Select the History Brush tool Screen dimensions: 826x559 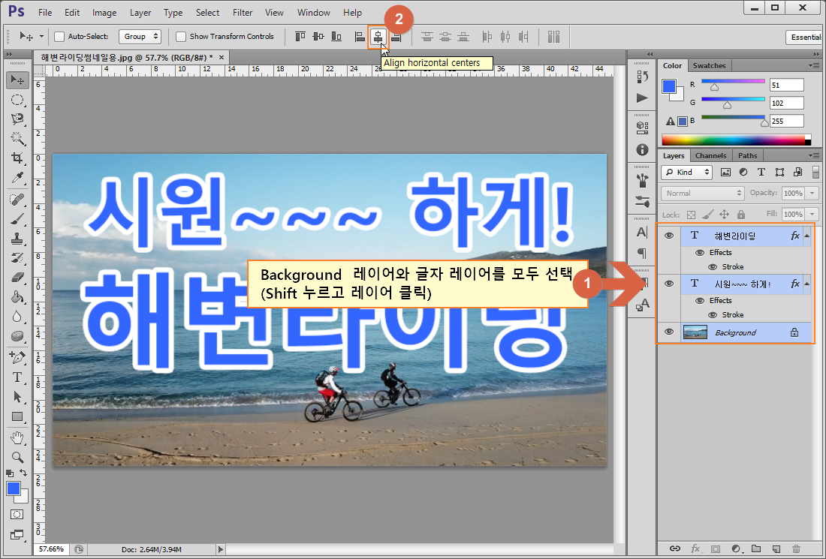(17, 258)
